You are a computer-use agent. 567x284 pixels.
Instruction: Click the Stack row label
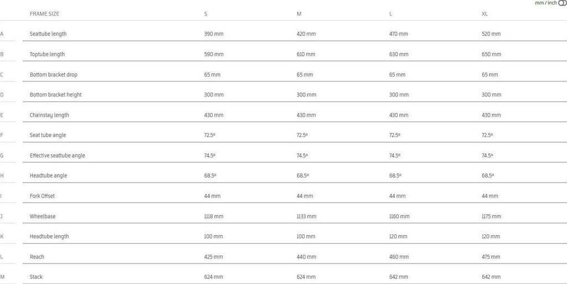[x=36, y=277]
